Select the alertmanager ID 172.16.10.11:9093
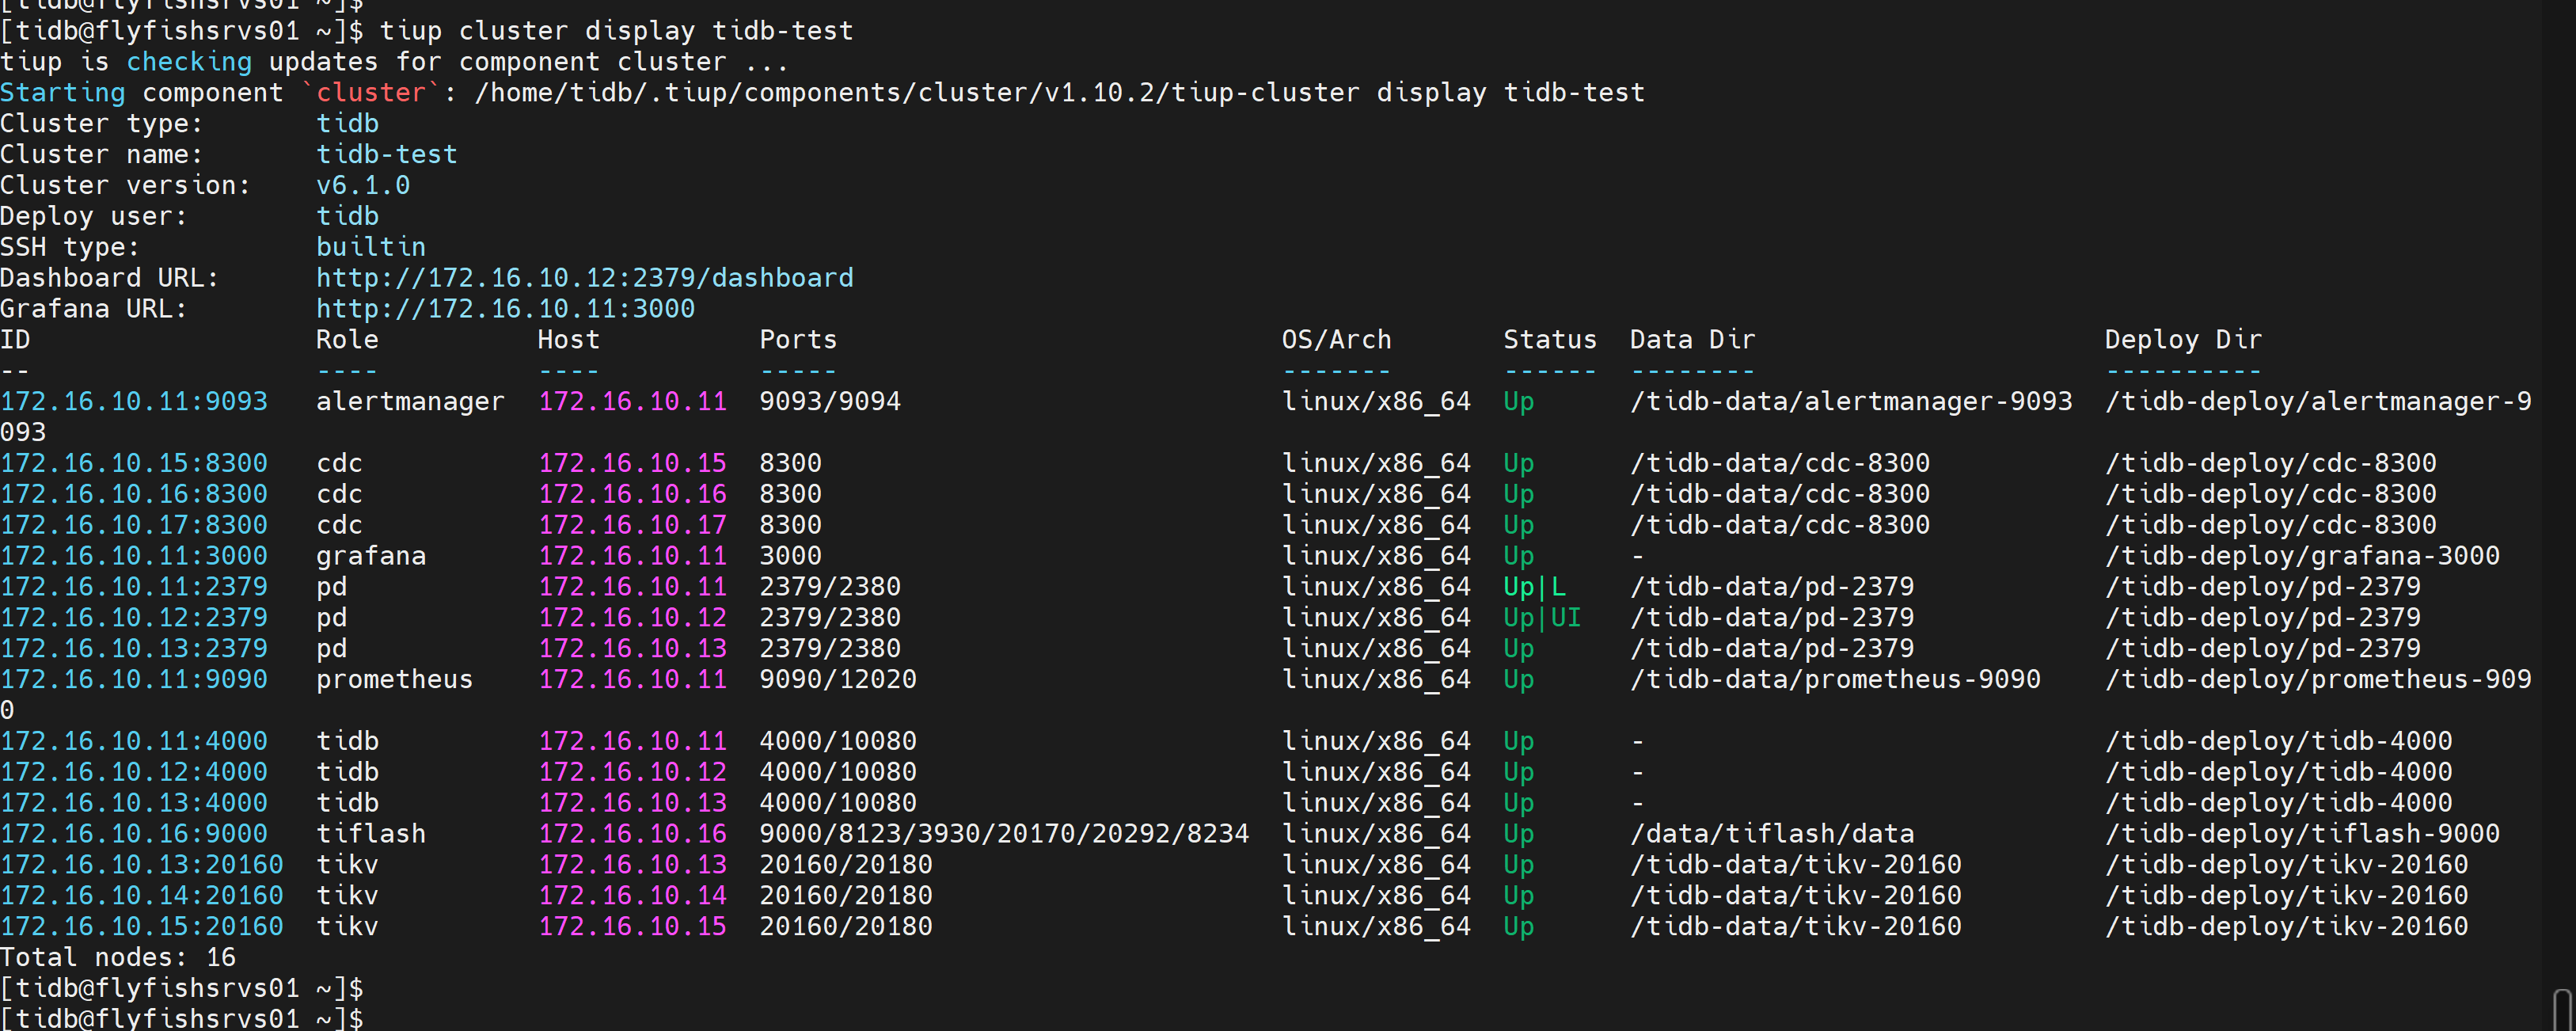The image size is (2576, 1031). 134,401
